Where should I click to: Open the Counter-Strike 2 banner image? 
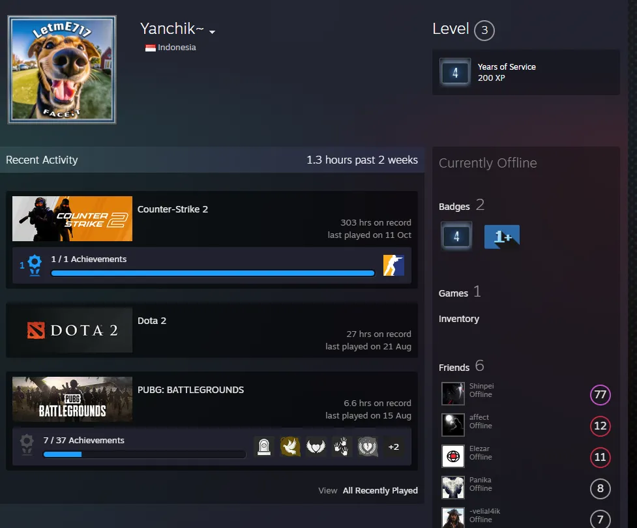click(x=72, y=218)
